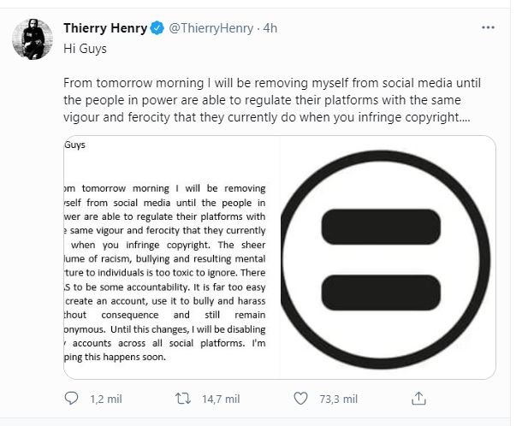Click the 14,7 mil retweet count
Viewport: 516px width, 426px height.
[222, 399]
